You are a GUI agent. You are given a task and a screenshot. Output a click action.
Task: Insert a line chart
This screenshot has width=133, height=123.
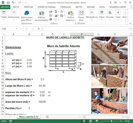click(x=51, y=15)
